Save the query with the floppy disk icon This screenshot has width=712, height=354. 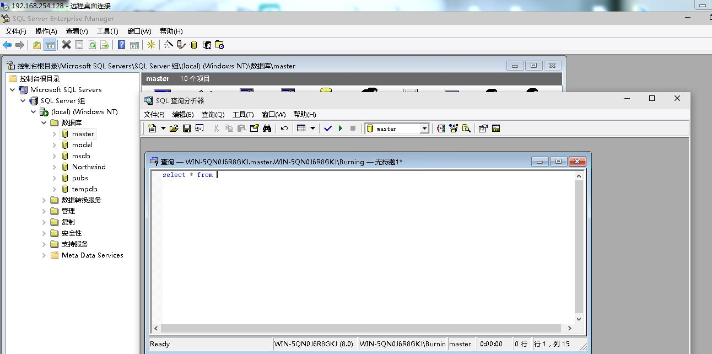pos(187,128)
